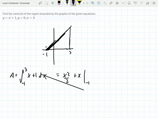Add a new pen with plus icon

(87, 3)
